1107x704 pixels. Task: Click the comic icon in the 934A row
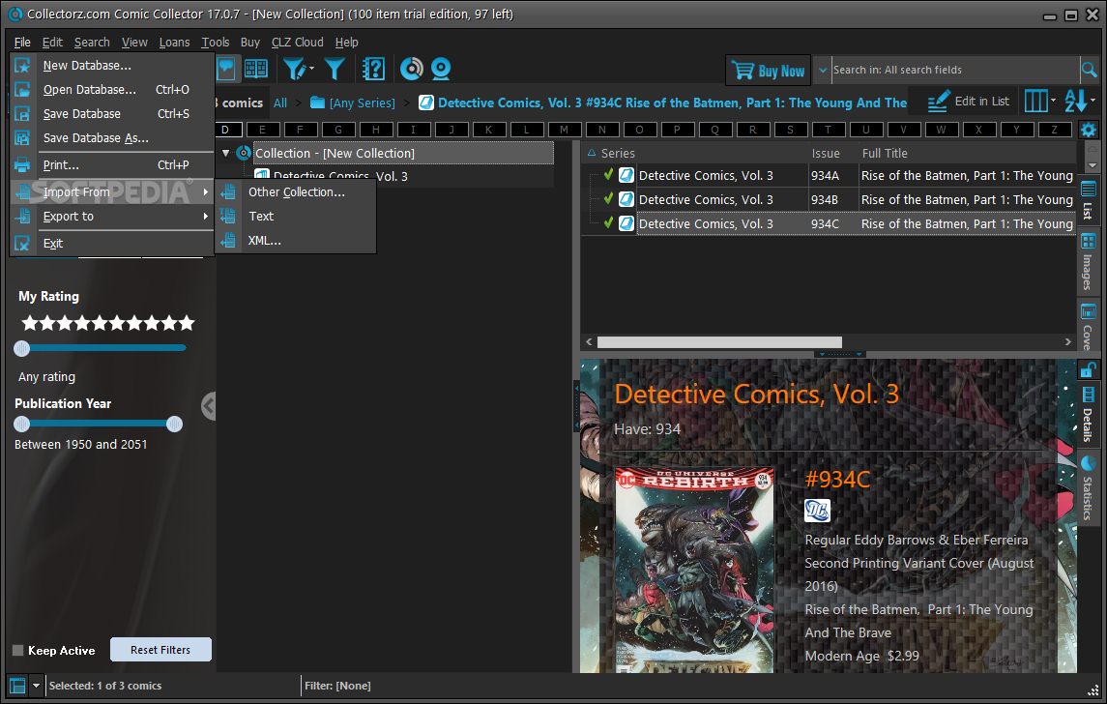point(626,175)
